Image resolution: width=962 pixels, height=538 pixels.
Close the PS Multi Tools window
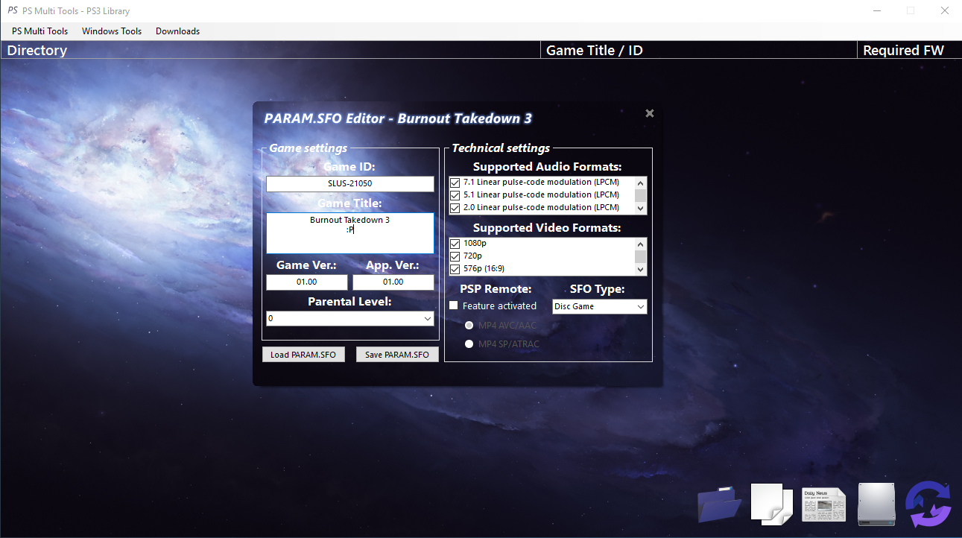pyautogui.click(x=945, y=10)
